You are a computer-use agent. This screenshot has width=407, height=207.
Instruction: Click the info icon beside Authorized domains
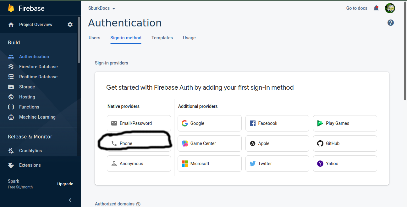[138, 204]
